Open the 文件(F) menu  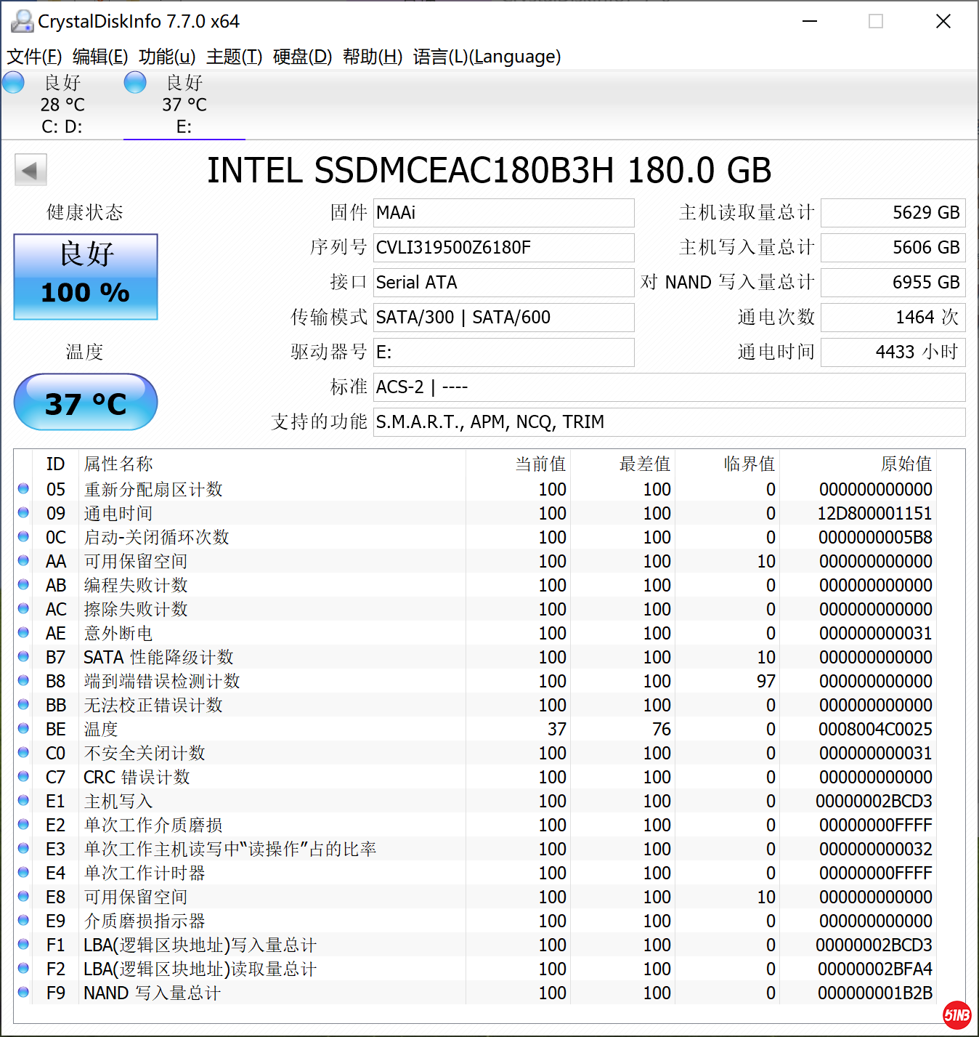click(x=34, y=57)
